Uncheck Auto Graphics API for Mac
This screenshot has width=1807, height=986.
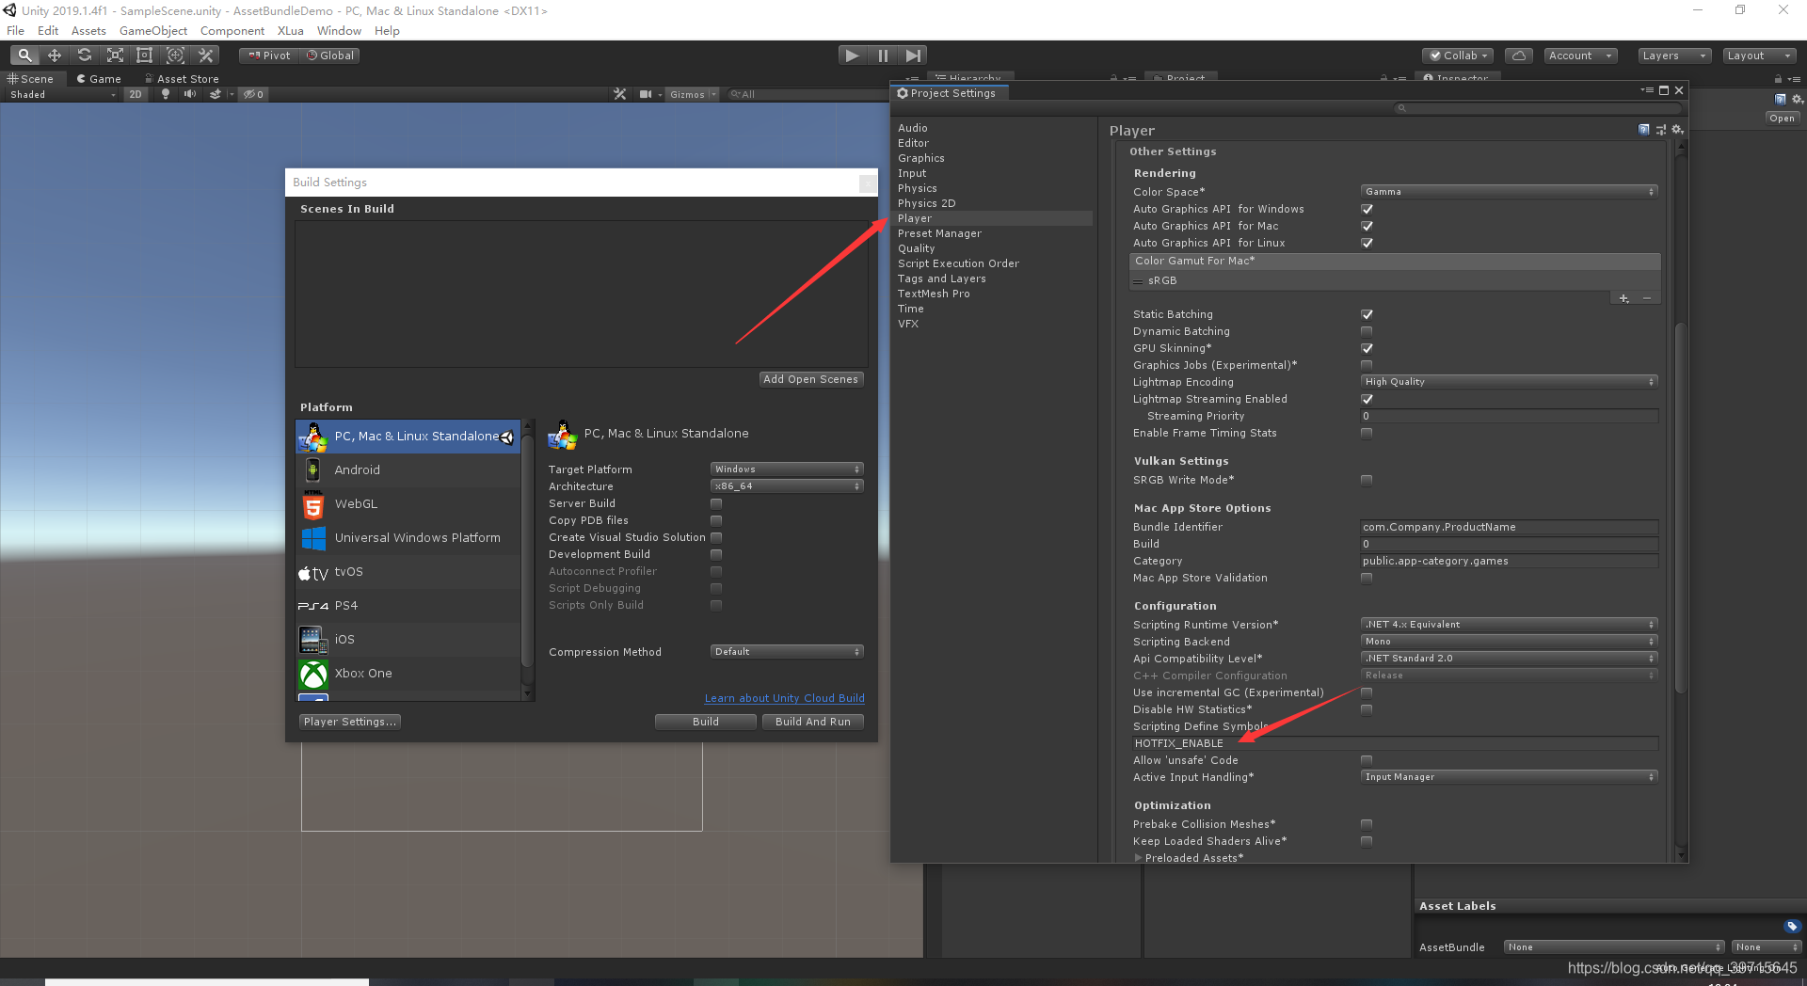(x=1367, y=226)
